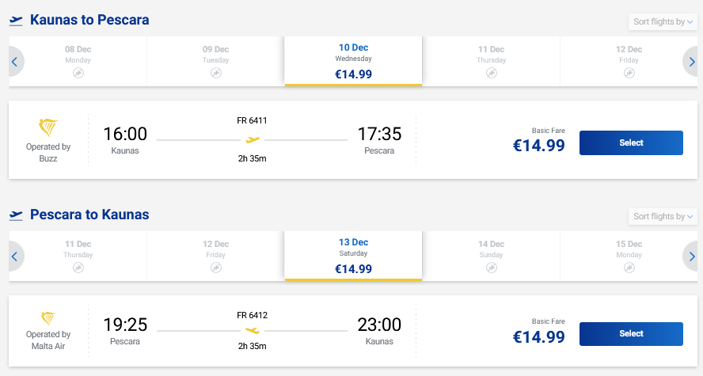Choose the 13 Dec Saturday date tab
The image size is (703, 376).
[353, 256]
